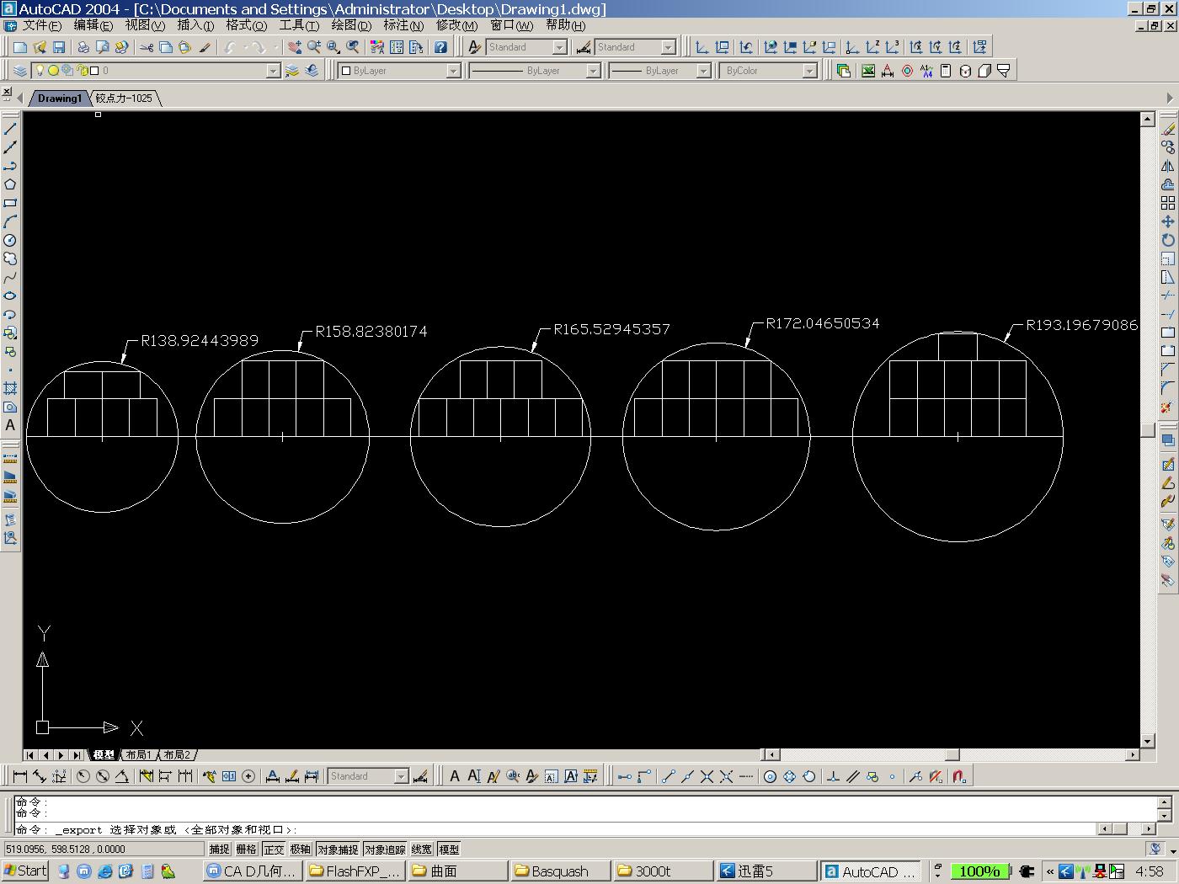Click the drawing area vertical scrollbar

pyautogui.click(x=1147, y=429)
